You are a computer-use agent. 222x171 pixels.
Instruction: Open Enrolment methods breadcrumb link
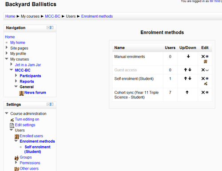point(97,16)
